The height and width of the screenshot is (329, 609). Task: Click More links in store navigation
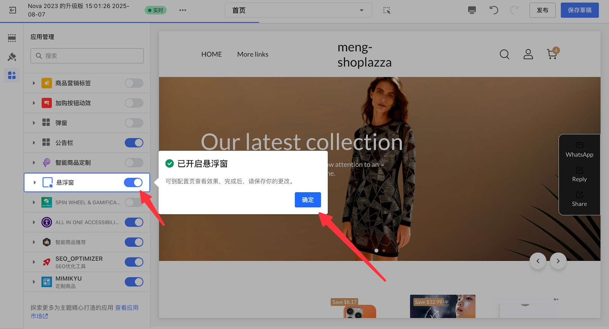pyautogui.click(x=253, y=54)
